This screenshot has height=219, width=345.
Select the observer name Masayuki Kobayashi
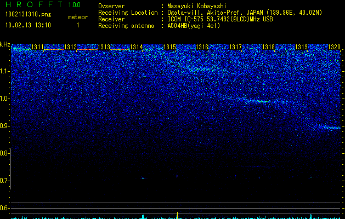[x=197, y=6]
